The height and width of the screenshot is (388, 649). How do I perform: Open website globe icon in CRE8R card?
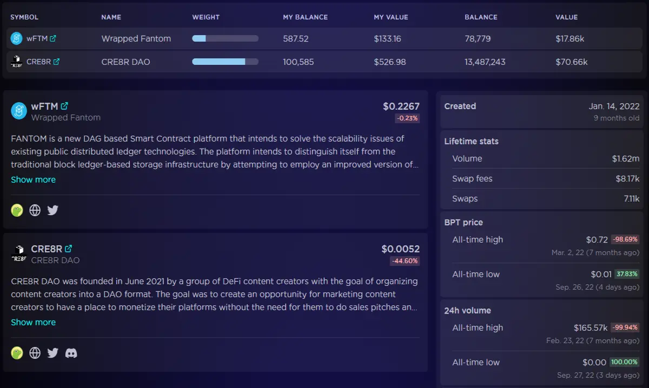click(x=35, y=353)
